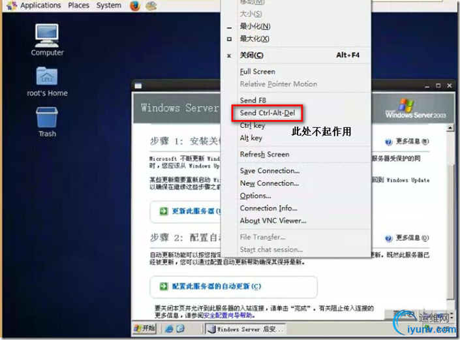
Task: Select 最大化(X) in the window menu
Action: pos(296,39)
